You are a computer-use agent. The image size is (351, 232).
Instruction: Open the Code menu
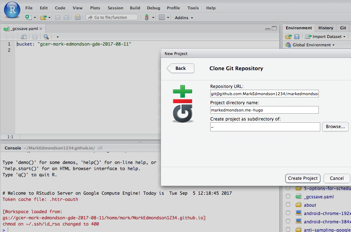coord(60,8)
